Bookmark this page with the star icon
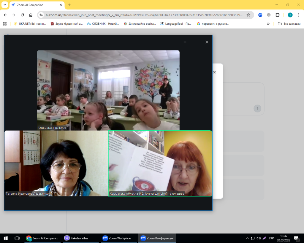Image resolution: width=304 pixels, height=243 pixels. tap(248, 15)
